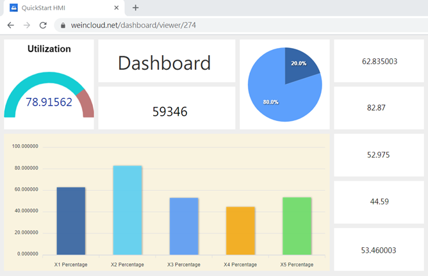Click the counter value 59346
428x276 pixels.
(170, 111)
